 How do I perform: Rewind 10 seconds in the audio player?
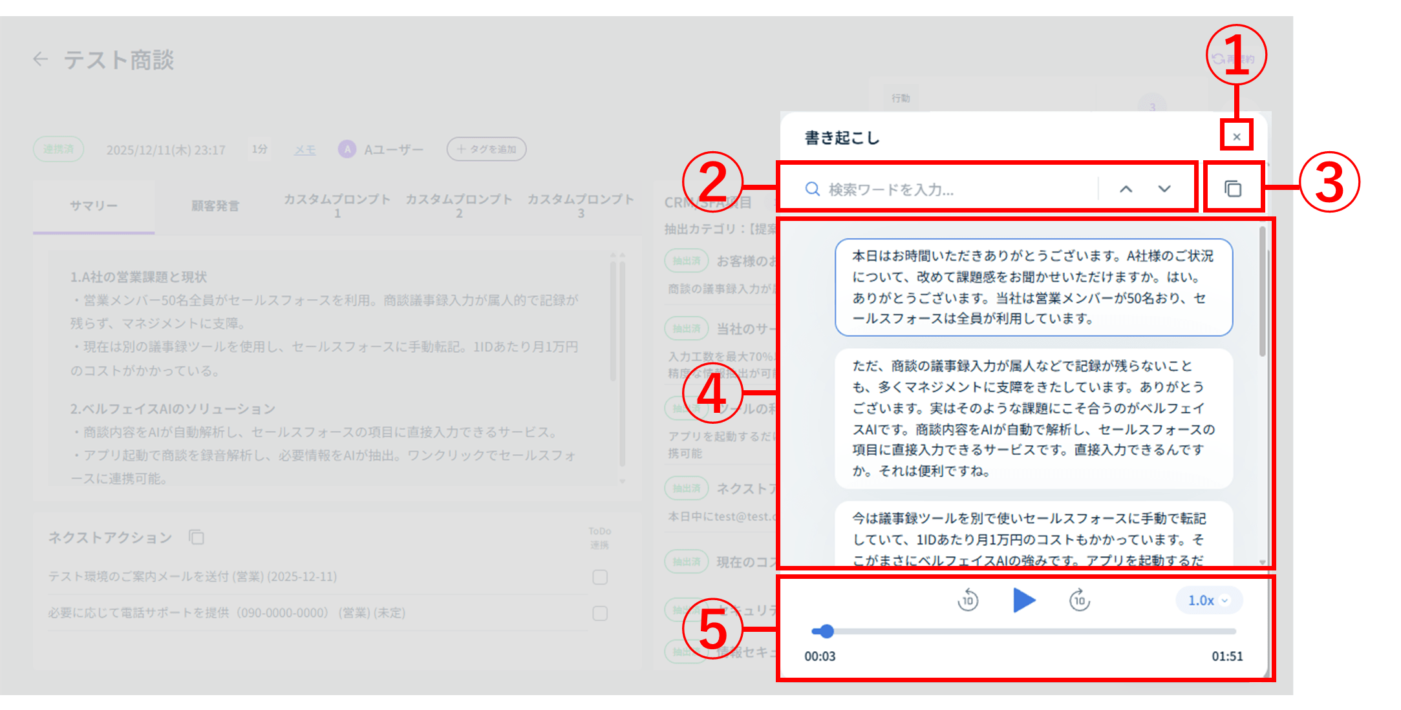pyautogui.click(x=967, y=600)
